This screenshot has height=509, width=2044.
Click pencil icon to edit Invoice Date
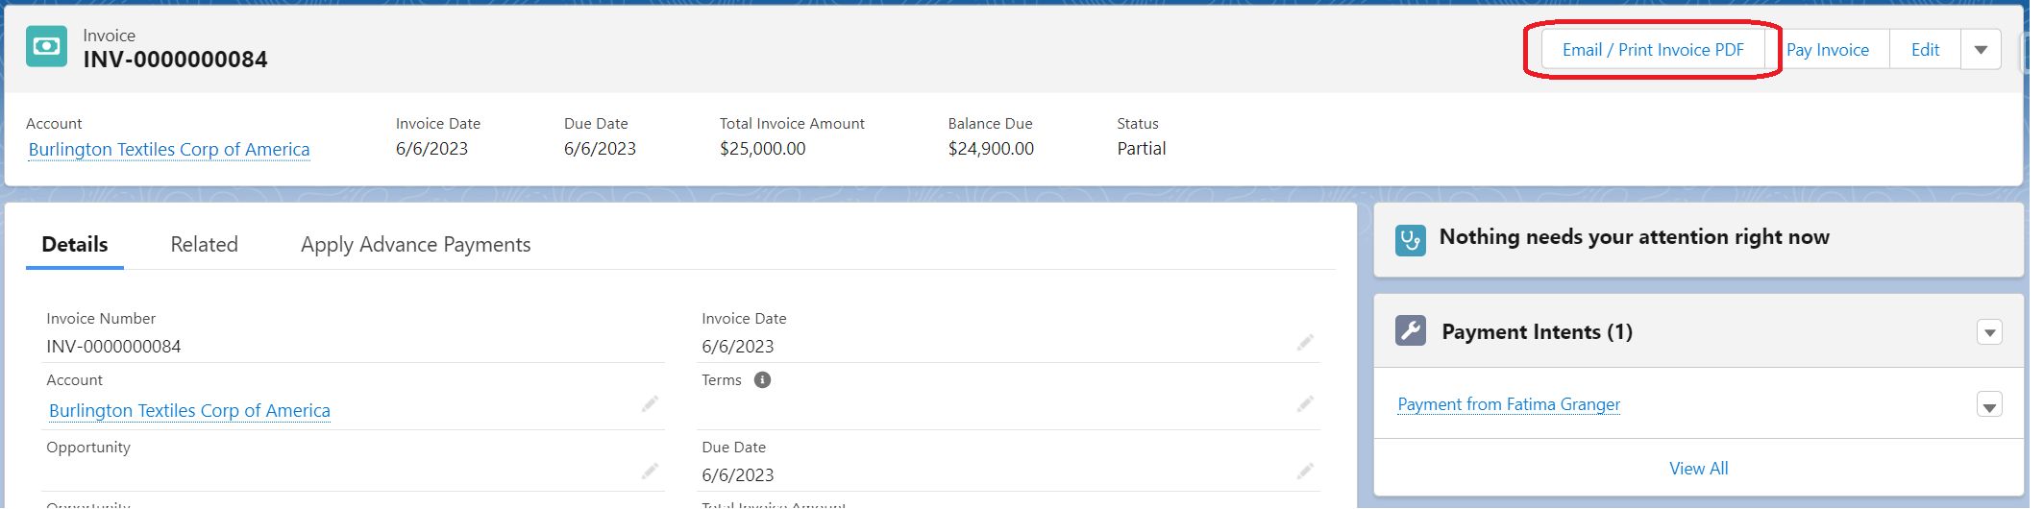click(x=1304, y=343)
